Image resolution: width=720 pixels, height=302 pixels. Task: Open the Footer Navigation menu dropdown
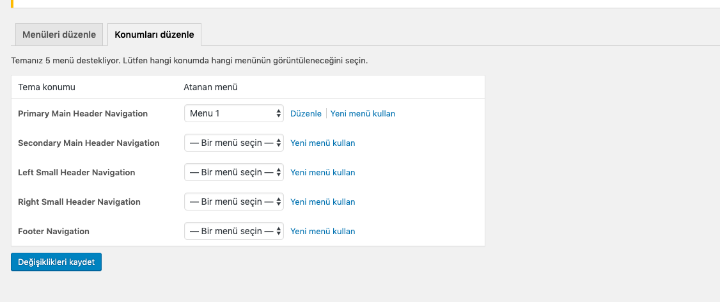(233, 231)
